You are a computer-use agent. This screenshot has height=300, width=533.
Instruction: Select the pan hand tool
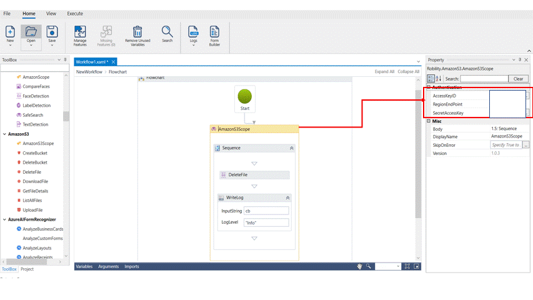359,266
